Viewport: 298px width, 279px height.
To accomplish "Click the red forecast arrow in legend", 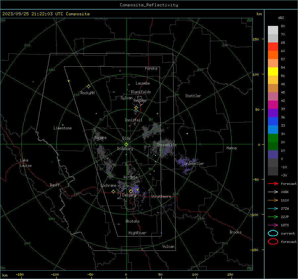I will click(x=273, y=183).
